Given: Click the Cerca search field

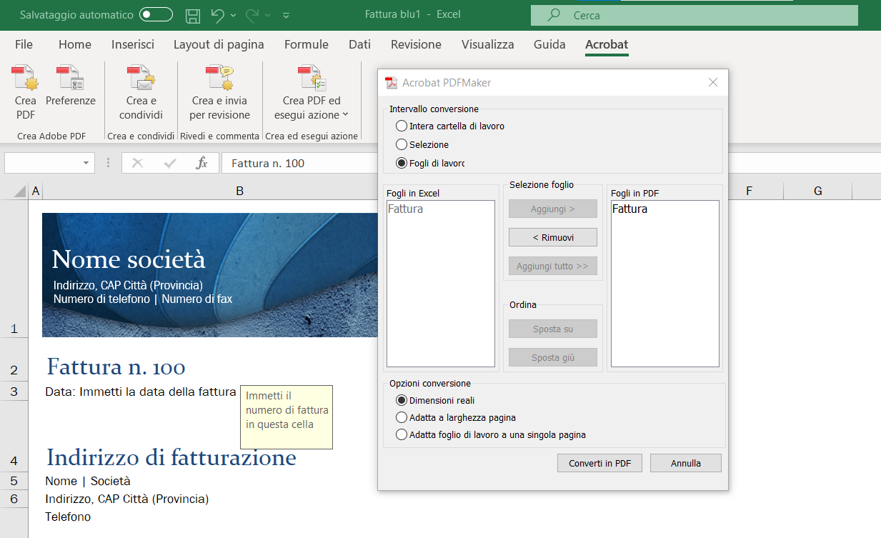Looking at the screenshot, I should (693, 15).
